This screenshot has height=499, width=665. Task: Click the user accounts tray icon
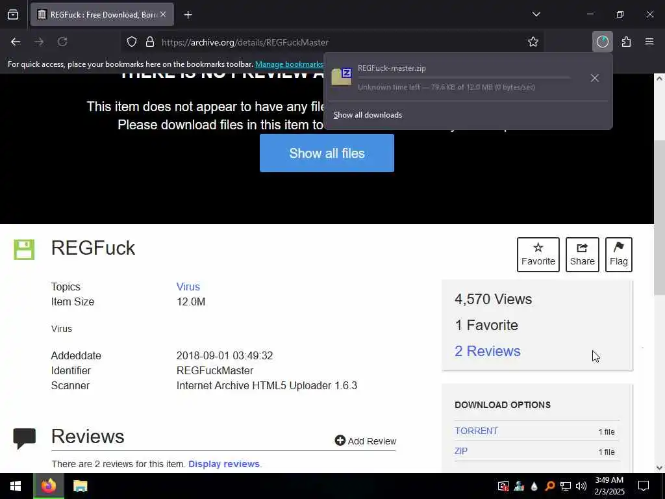click(519, 486)
